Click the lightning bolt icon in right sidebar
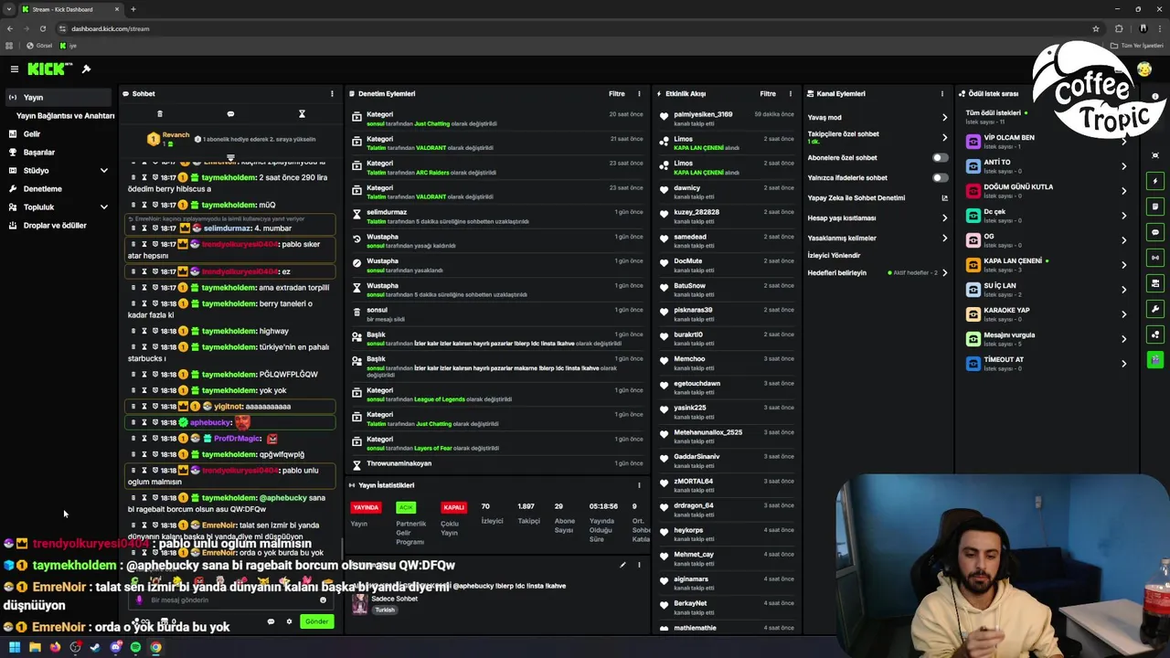The width and height of the screenshot is (1170, 658). coord(1155,181)
